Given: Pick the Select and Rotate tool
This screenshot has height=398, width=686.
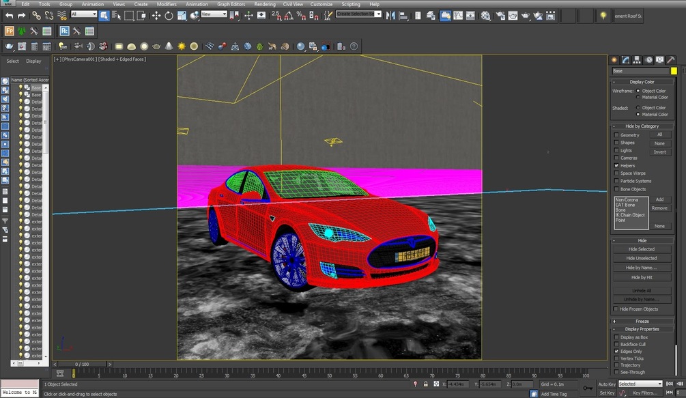Looking at the screenshot, I should coord(169,16).
